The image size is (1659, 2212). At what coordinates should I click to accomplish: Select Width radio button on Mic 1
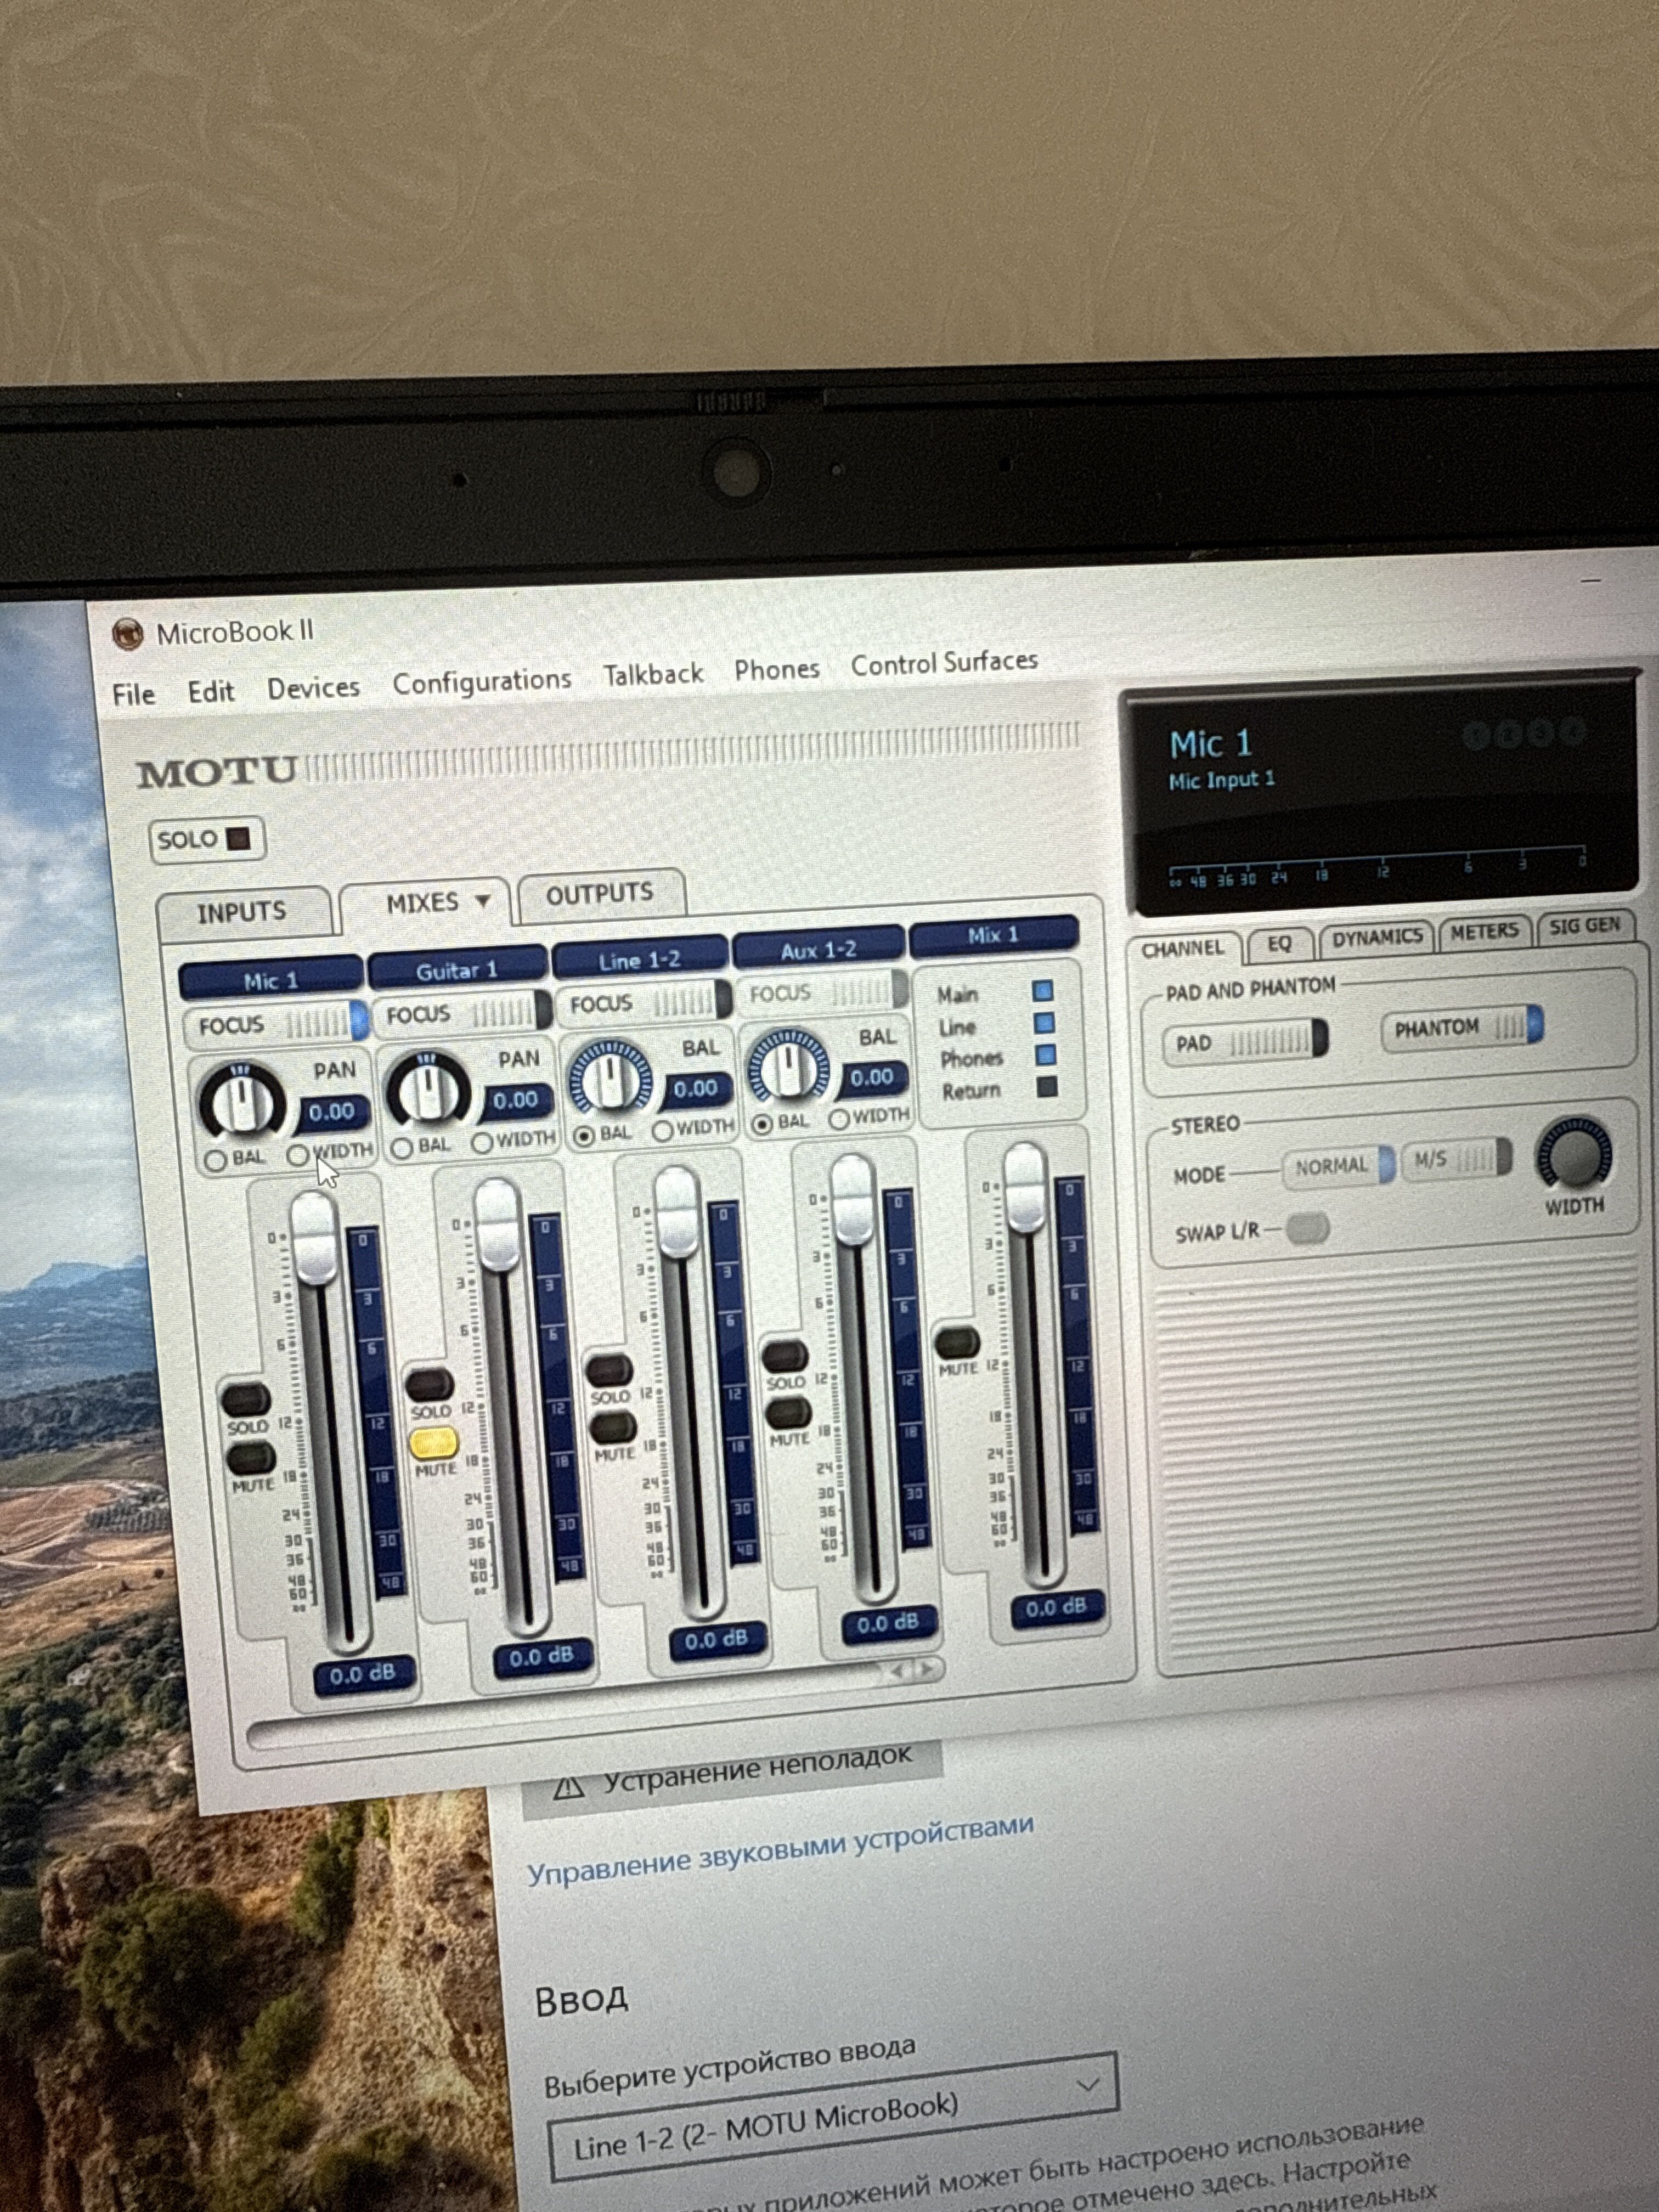297,1155
